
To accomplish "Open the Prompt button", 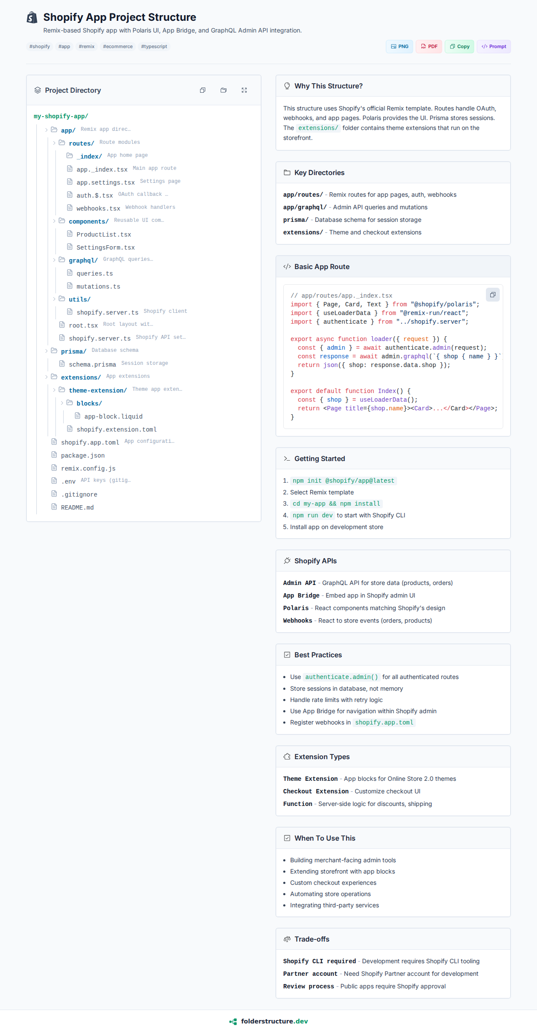I will [494, 46].
